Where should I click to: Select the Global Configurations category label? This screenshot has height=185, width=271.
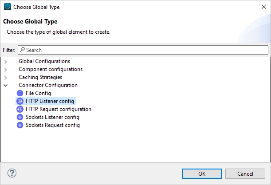click(44, 61)
